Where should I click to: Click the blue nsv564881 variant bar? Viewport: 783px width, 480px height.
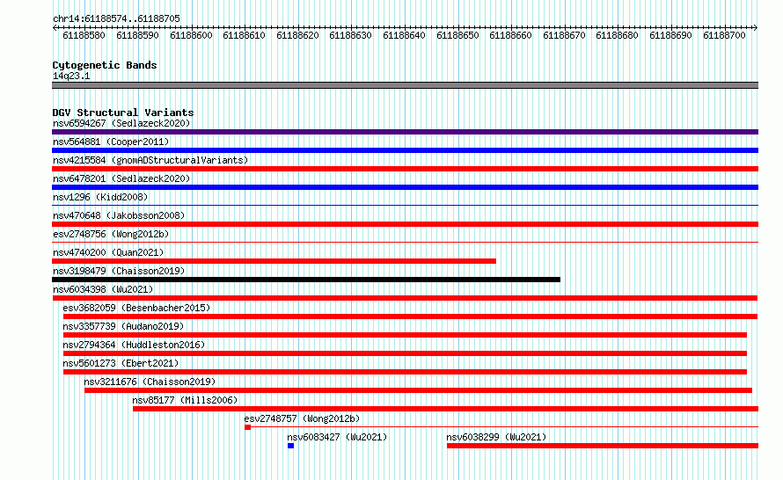[405, 150]
